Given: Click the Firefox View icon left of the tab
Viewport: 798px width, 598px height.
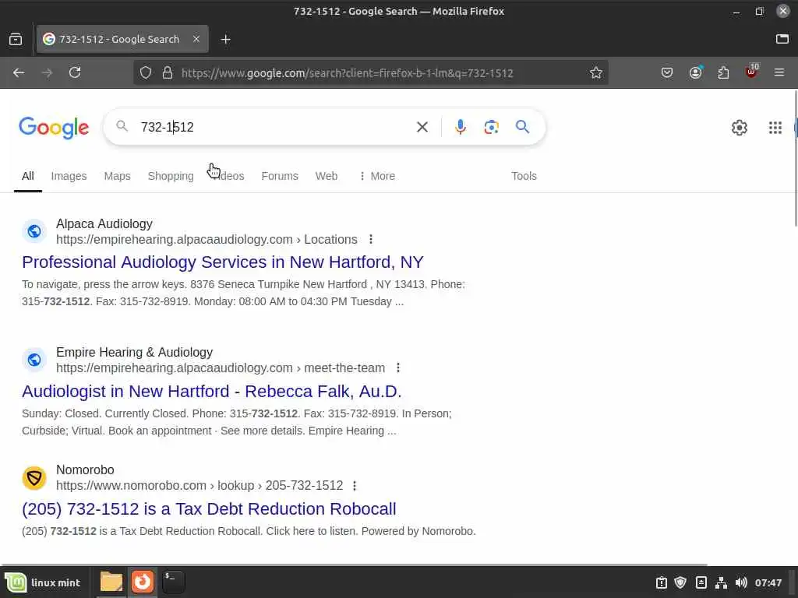Looking at the screenshot, I should (x=16, y=39).
